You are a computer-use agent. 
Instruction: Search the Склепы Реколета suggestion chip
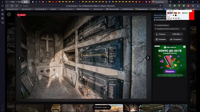click(162, 25)
